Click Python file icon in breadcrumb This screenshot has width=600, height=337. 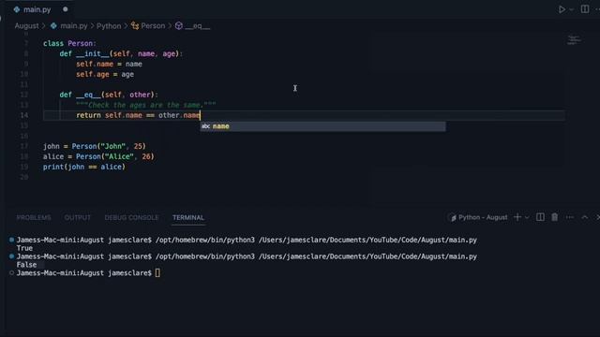pyautogui.click(x=53, y=25)
